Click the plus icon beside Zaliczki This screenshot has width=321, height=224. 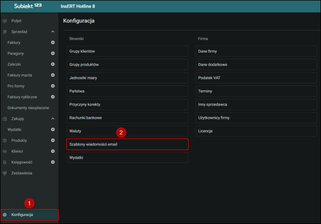point(52,64)
